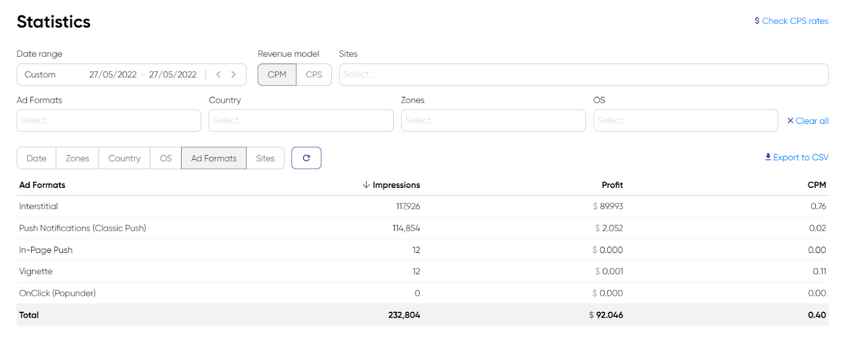Switch revenue model to CPS
Image resolution: width=847 pixels, height=344 pixels.
click(313, 75)
